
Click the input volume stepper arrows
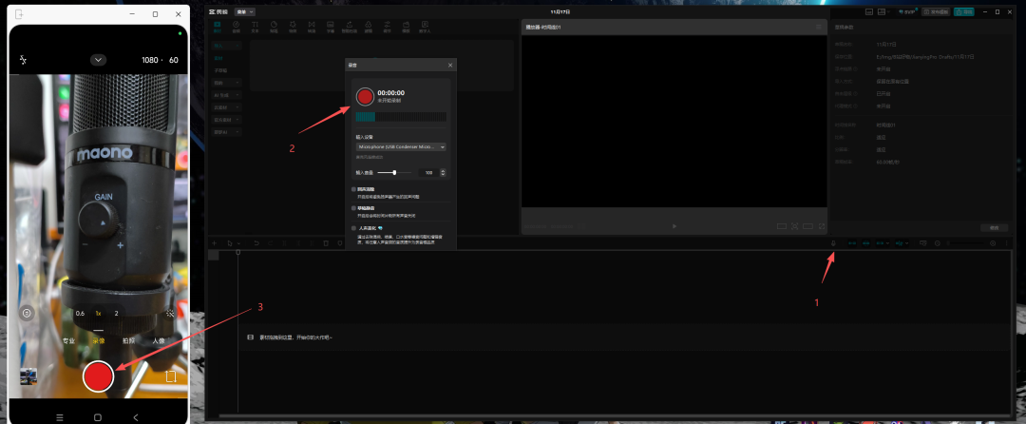click(443, 173)
